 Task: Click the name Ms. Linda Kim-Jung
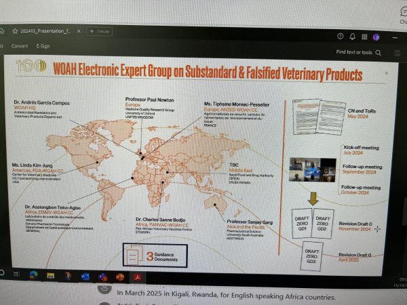point(32,165)
